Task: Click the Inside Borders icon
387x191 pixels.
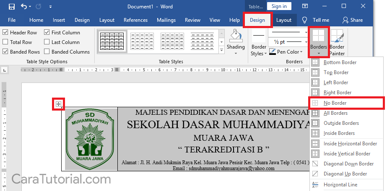Action: pos(315,133)
